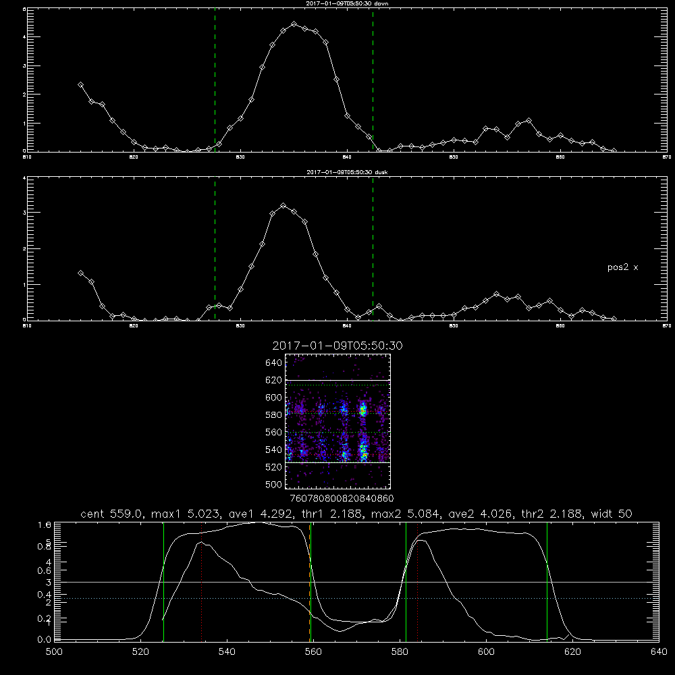Click the spectral image title '2017-01-09T05:50:30'

tap(337, 346)
